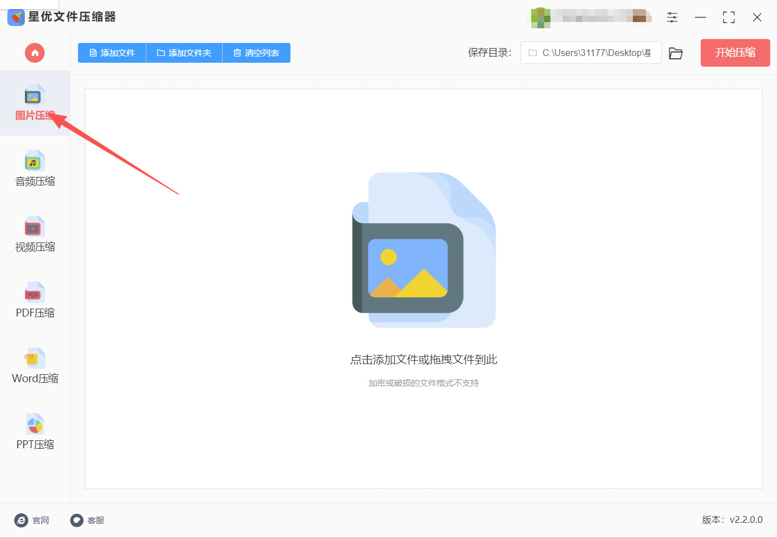Open the PDF压缩 section
Image resolution: width=777 pixels, height=537 pixels.
35,300
